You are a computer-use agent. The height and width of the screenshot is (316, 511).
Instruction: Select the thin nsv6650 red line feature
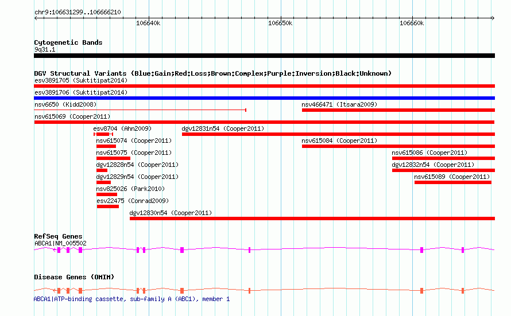(140, 110)
